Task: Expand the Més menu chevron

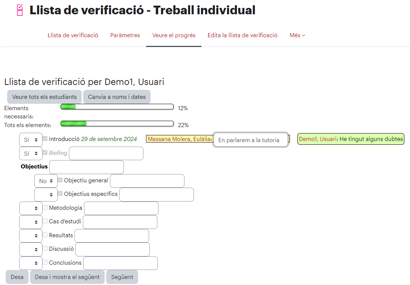Action: point(303,35)
